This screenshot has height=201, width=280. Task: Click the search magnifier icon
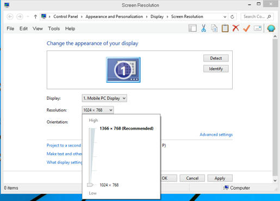[x=269, y=16]
